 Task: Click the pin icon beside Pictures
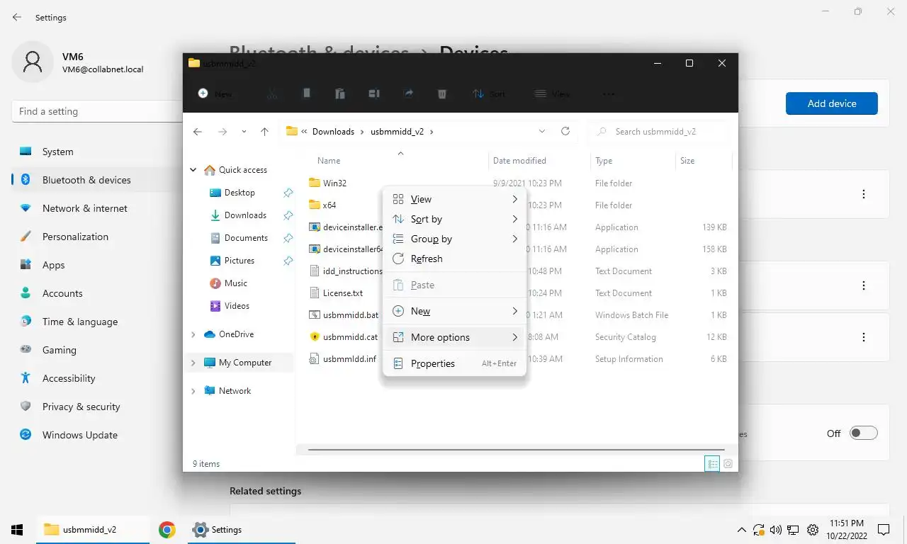288,261
